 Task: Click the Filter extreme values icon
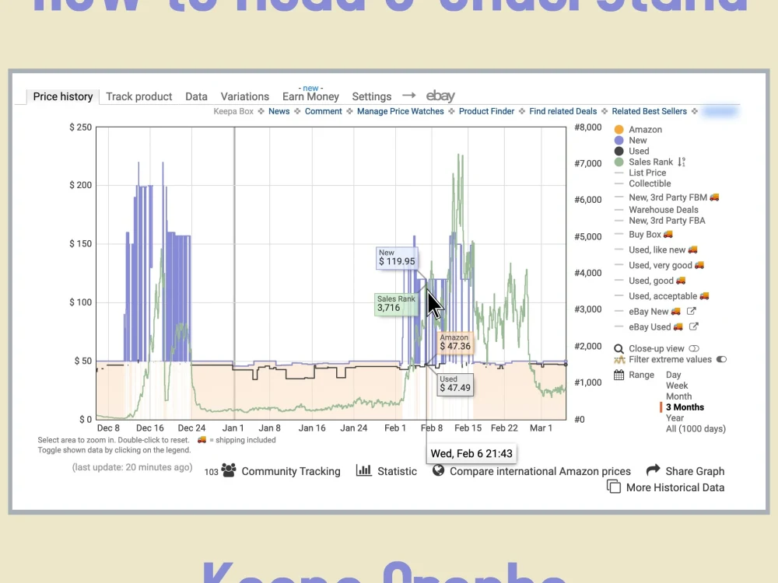(619, 359)
